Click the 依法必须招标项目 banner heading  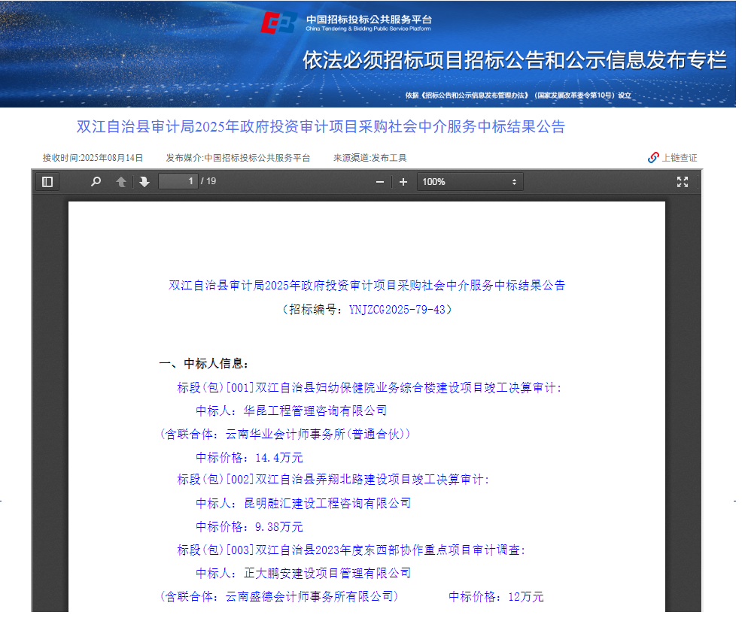tap(515, 61)
